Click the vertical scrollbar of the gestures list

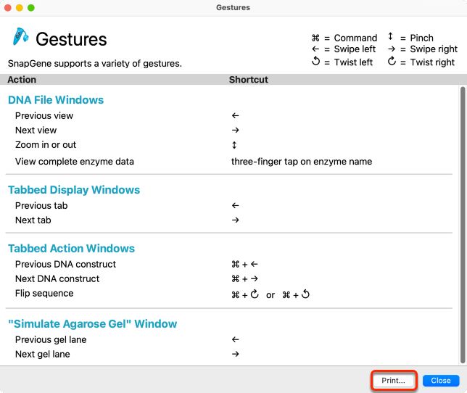pos(463,225)
